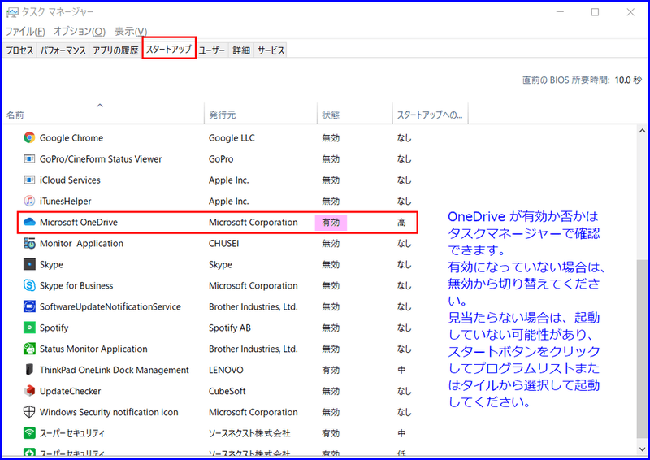Select the SoftwareUpdateNotificationService name
This screenshot has height=460, width=650.
coord(110,306)
